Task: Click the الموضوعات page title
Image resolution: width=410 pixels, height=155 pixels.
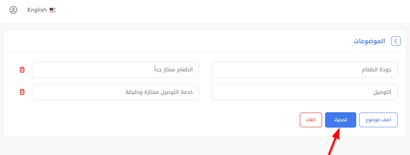Action: tap(369, 41)
